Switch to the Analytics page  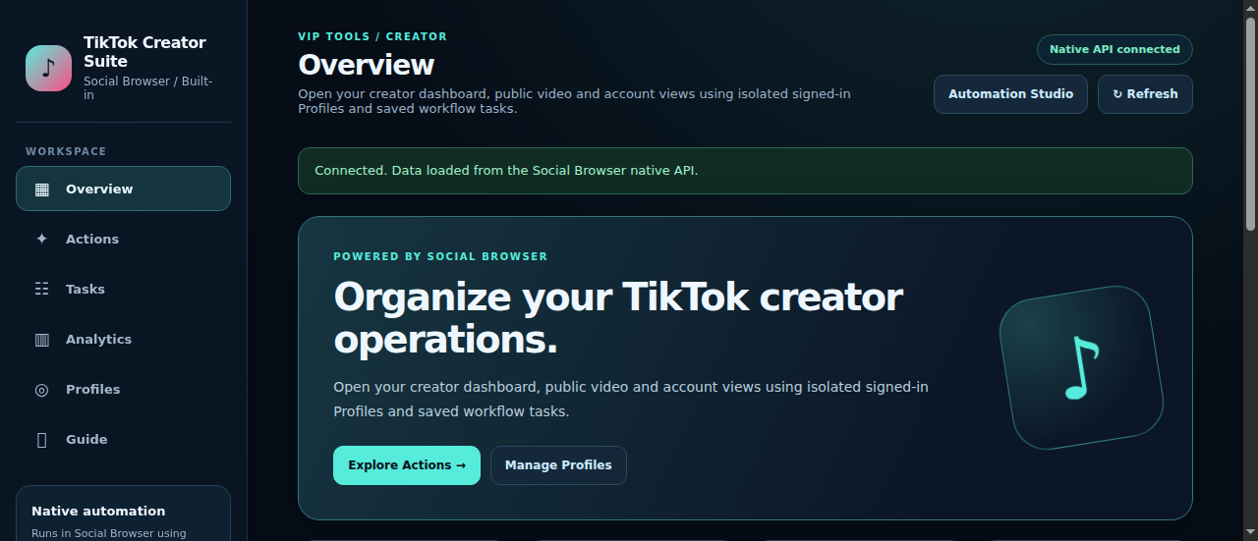[x=123, y=339]
